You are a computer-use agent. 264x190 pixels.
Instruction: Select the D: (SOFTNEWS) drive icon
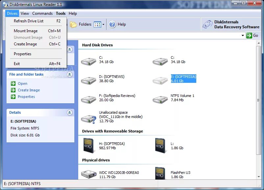pyautogui.click(x=88, y=81)
